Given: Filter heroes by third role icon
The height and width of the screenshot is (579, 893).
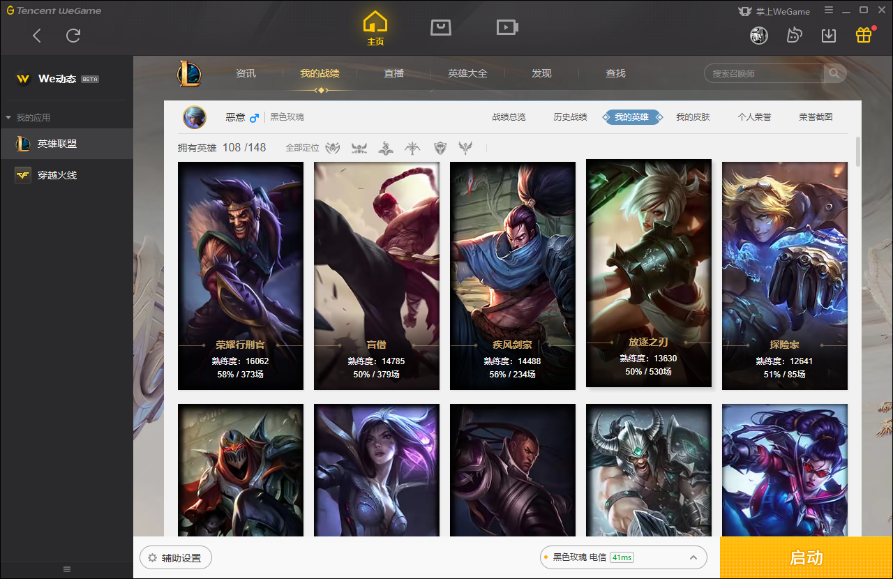Looking at the screenshot, I should tap(386, 148).
